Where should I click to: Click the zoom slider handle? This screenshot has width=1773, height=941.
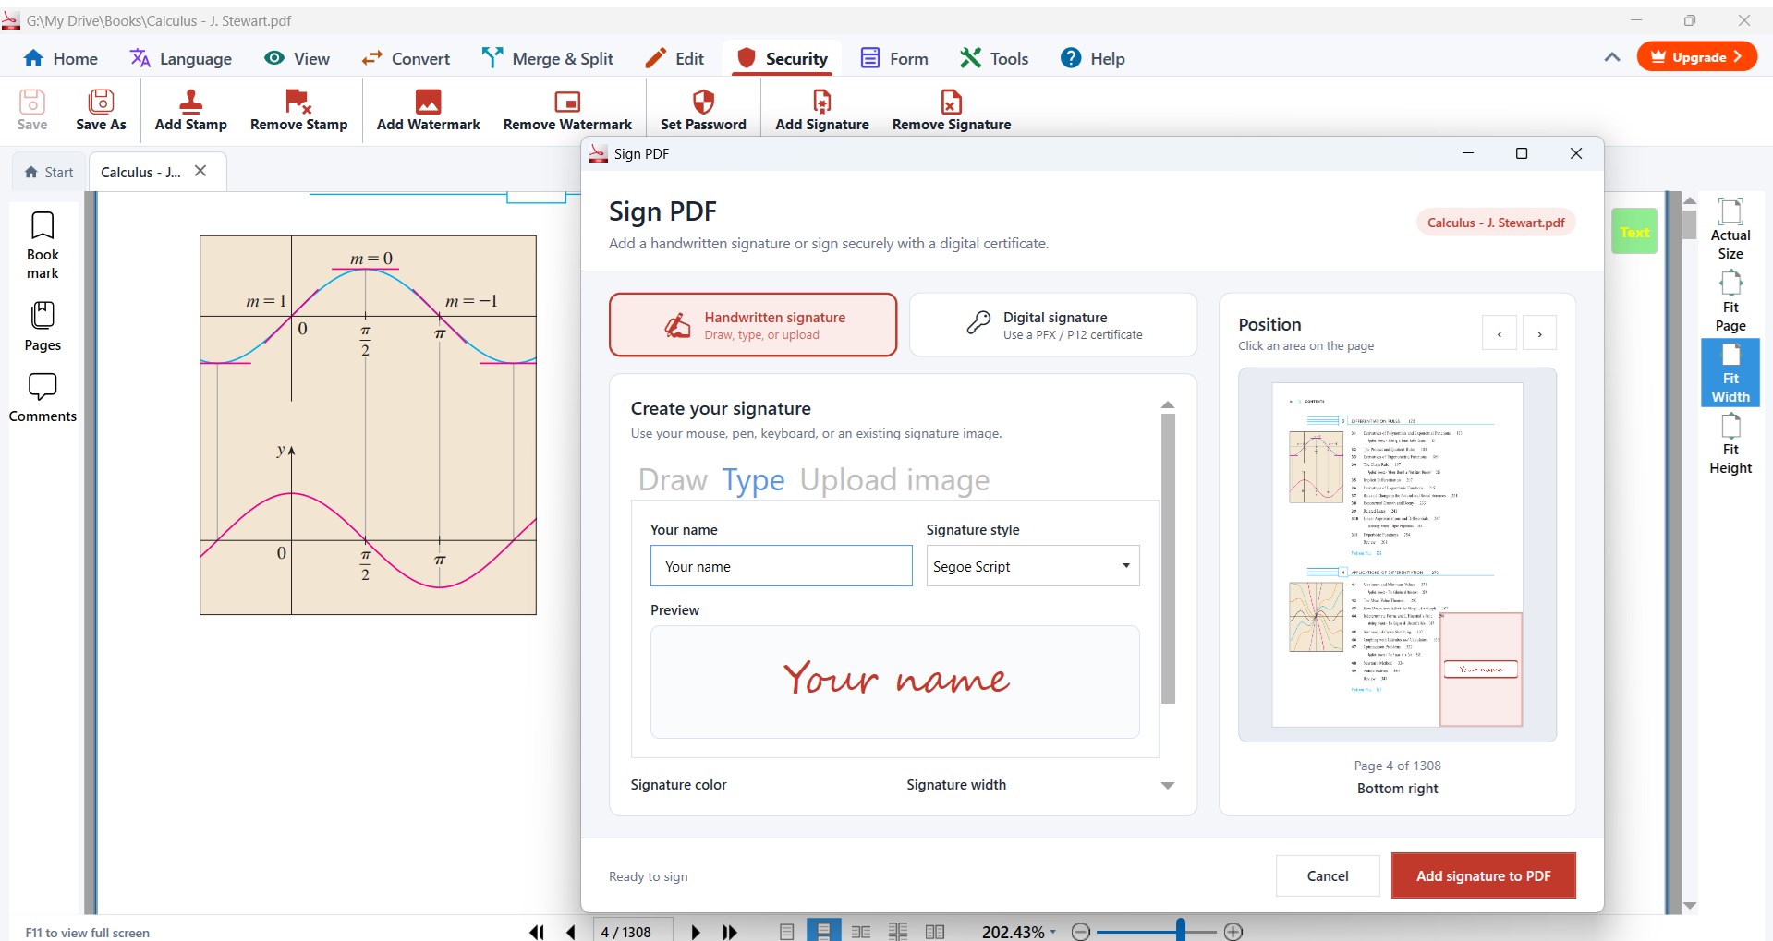point(1180,931)
